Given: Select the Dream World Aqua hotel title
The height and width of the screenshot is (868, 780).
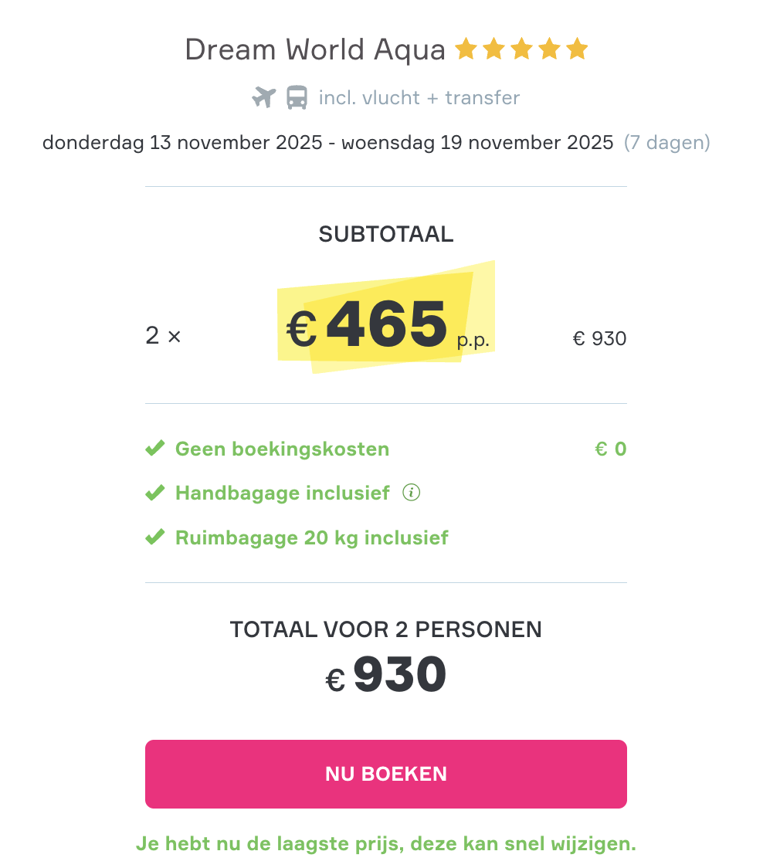Looking at the screenshot, I should pyautogui.click(x=315, y=50).
